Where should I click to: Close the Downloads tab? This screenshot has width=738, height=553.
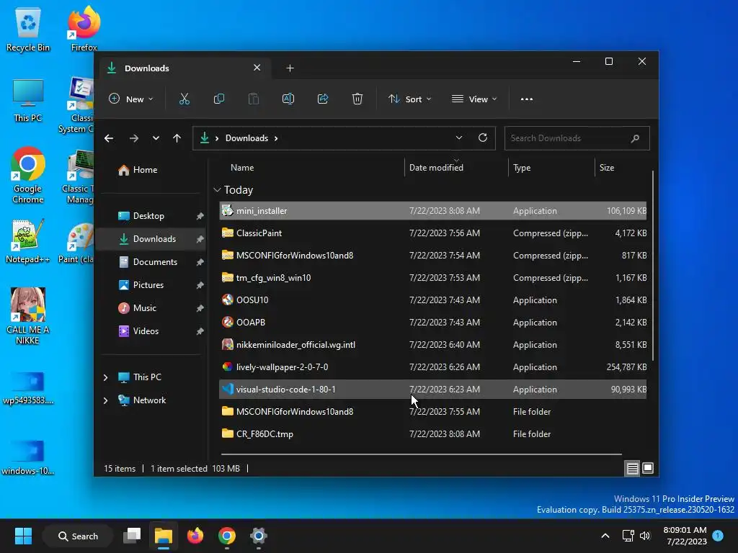coord(257,68)
